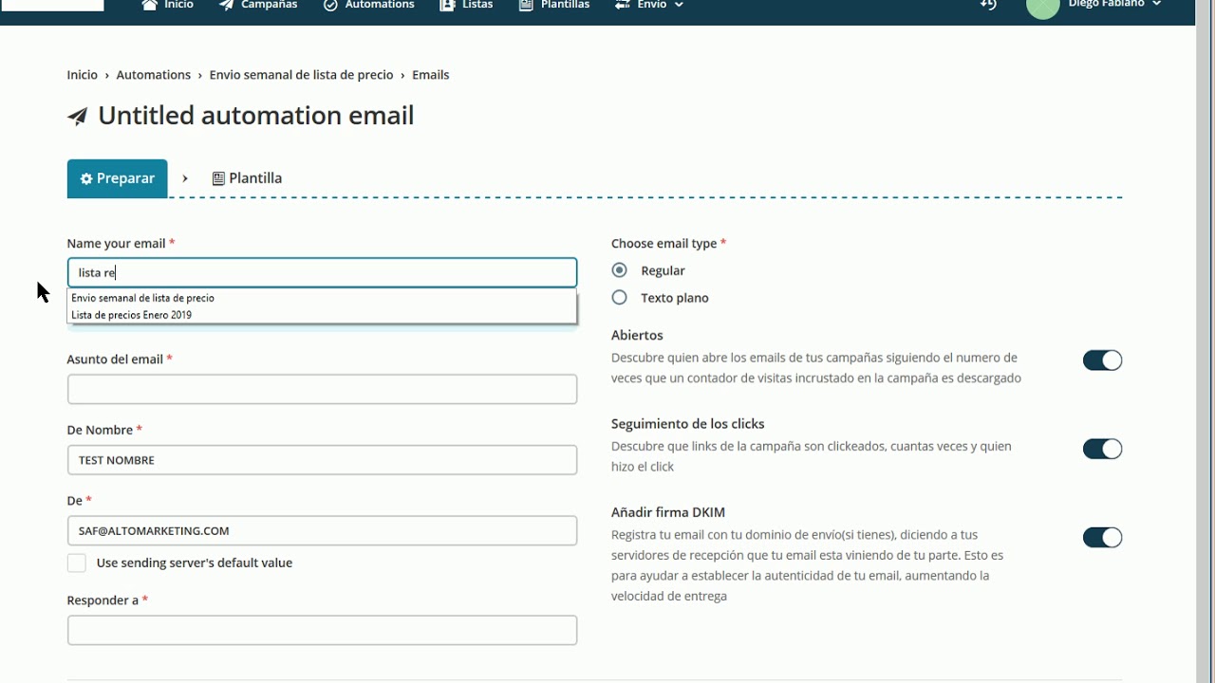Open 'Envio semanal de lista de precio' breadcrumb
The image size is (1215, 683).
301,75
